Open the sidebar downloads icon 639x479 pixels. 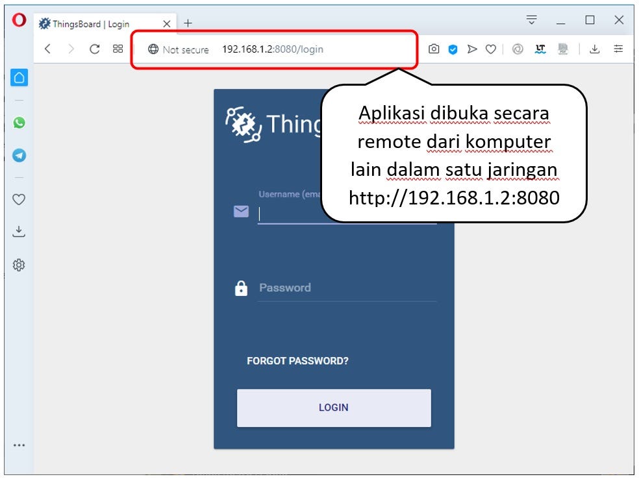(19, 231)
